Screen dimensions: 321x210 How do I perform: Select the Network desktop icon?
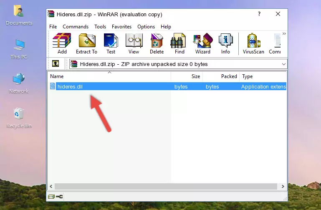click(19, 83)
